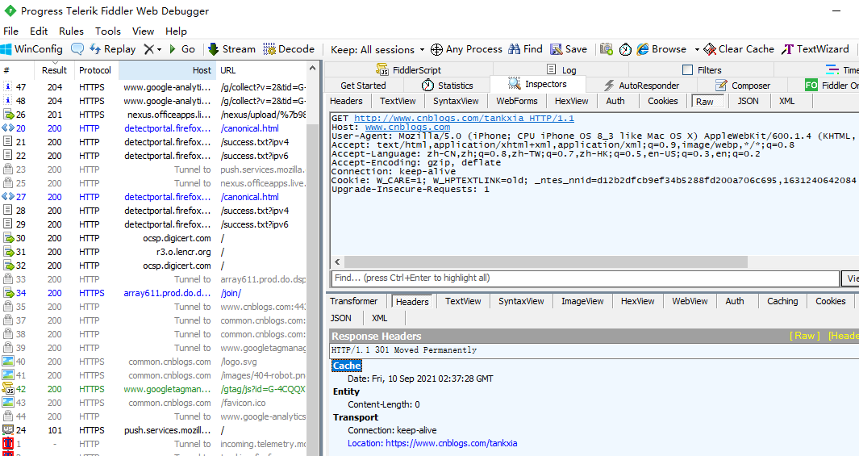Select response ImageView tab
Viewport: 859px width, 456px height.
(x=582, y=301)
